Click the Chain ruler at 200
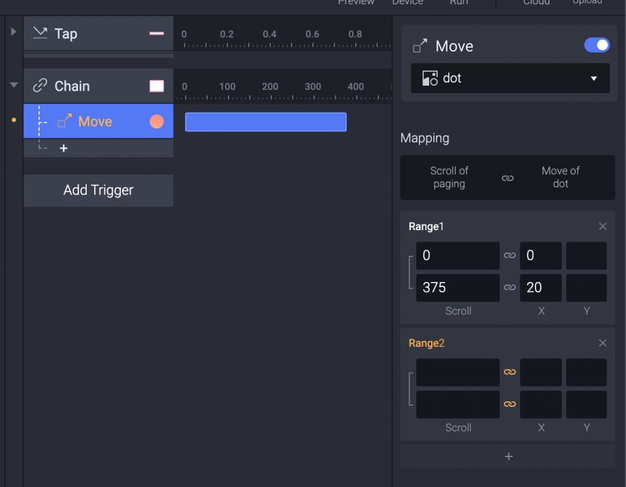Image resolution: width=626 pixels, height=487 pixels. click(270, 87)
